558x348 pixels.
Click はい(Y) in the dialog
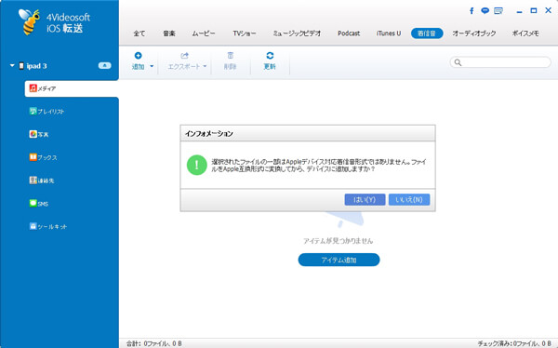pyautogui.click(x=365, y=199)
